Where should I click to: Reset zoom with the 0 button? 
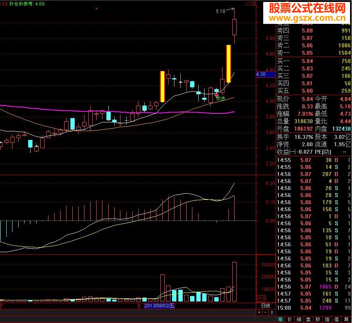272,312
